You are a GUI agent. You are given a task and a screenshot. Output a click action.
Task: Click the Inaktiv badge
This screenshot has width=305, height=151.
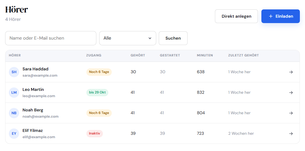(95, 134)
